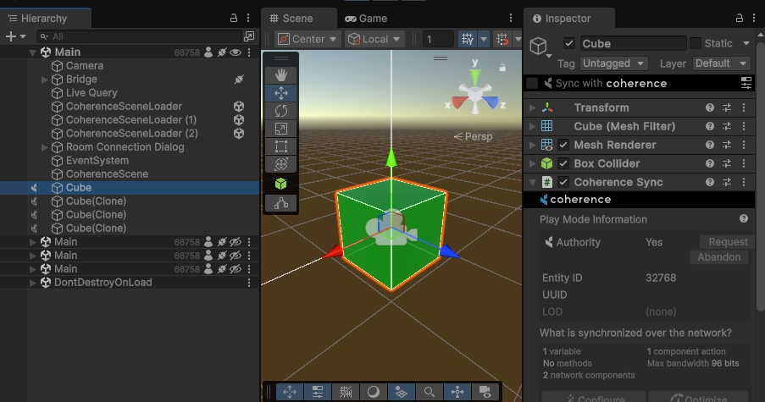Expand the Bridge hierarchy item

click(45, 80)
